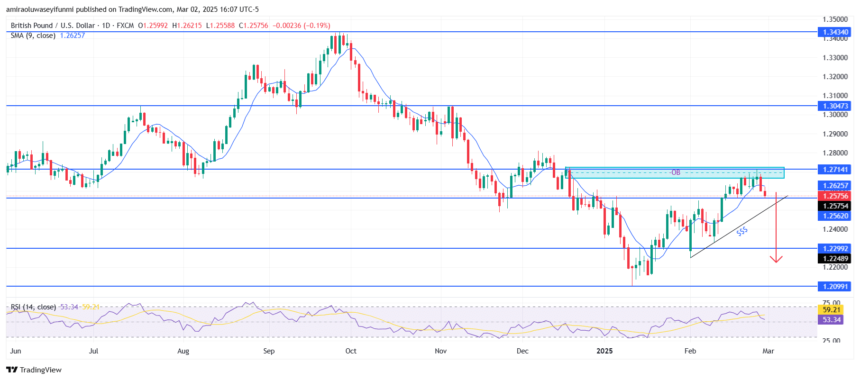Image resolution: width=860 pixels, height=380 pixels.
Task: Click the -0.00236 (-0.19%) change value
Action: 302,26
